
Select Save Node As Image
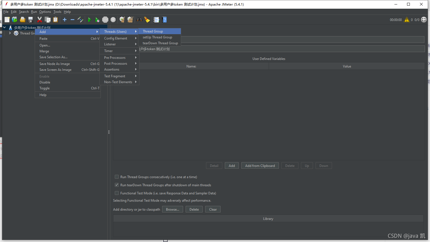67,64
